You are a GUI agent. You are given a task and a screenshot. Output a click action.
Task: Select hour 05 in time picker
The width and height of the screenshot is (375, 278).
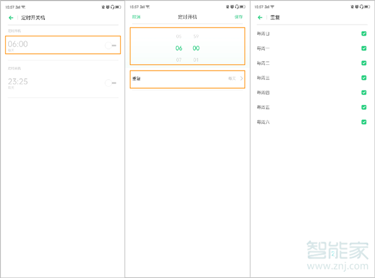(x=179, y=36)
